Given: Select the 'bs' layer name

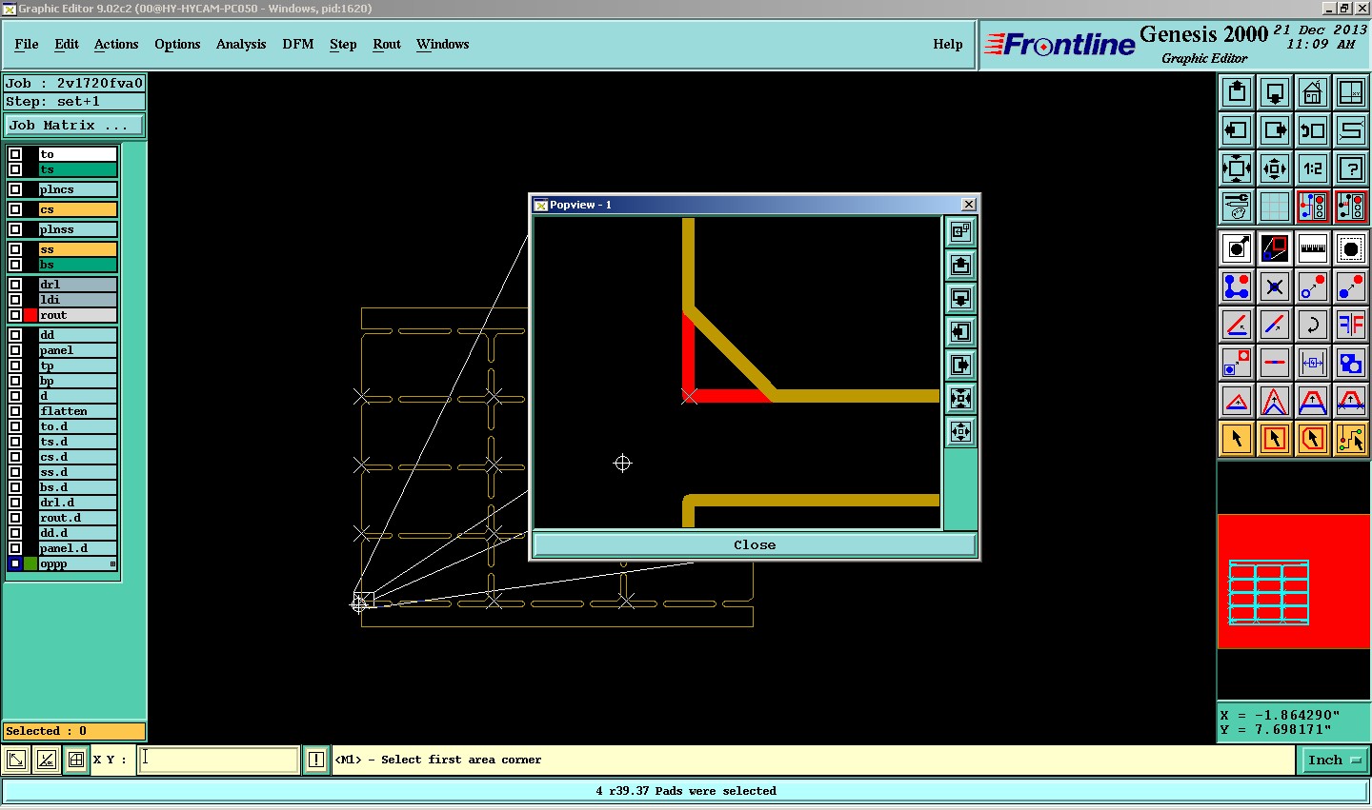Looking at the screenshot, I should click(x=77, y=265).
